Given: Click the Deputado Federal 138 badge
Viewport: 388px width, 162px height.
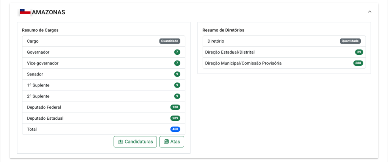Looking at the screenshot, I should [x=175, y=107].
